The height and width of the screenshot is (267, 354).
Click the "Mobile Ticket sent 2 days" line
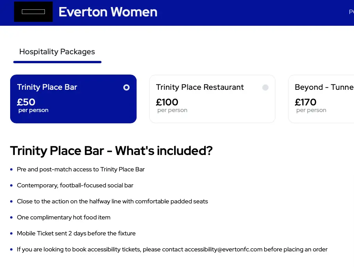(76, 233)
